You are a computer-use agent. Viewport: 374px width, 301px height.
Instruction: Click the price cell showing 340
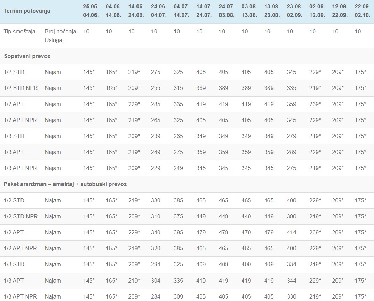pos(156,232)
